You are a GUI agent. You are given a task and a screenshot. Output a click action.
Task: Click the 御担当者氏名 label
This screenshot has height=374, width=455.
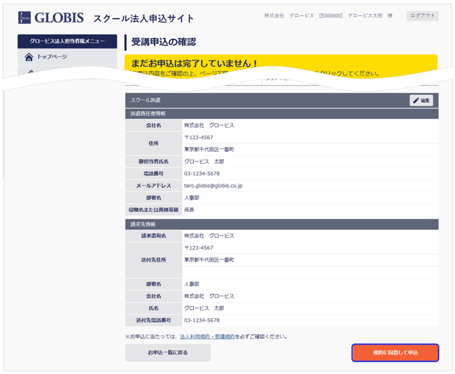tap(154, 162)
